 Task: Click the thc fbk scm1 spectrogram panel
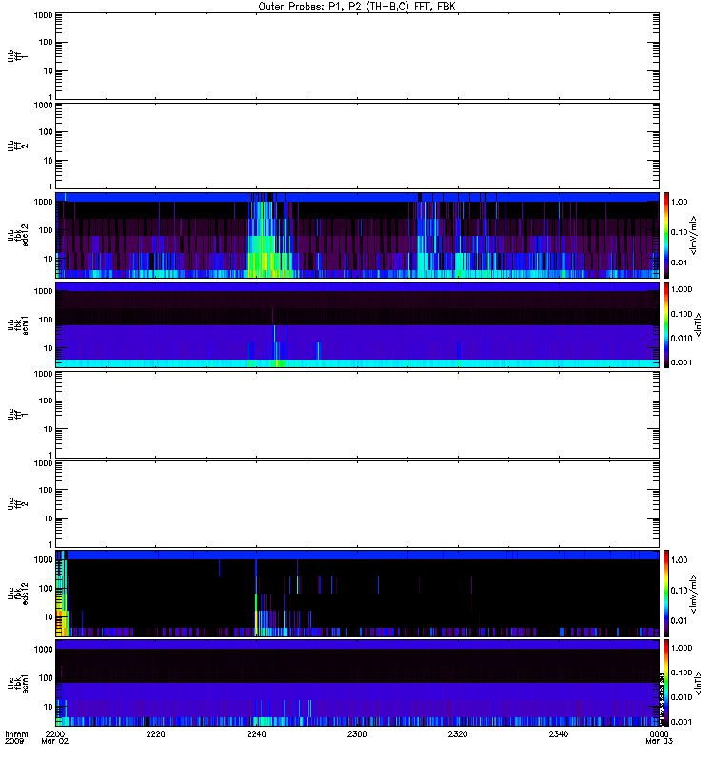357,683
